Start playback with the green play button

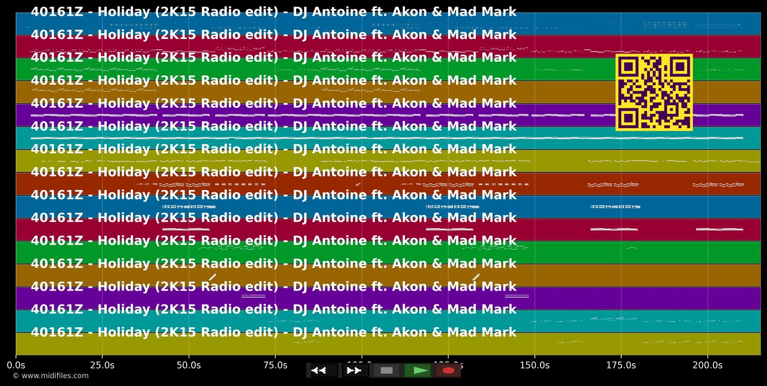pyautogui.click(x=418, y=370)
